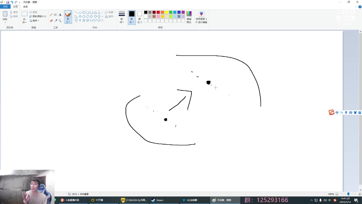Select the Fill bucket tool
The height and width of the screenshot is (204, 362).
[x=56, y=15]
